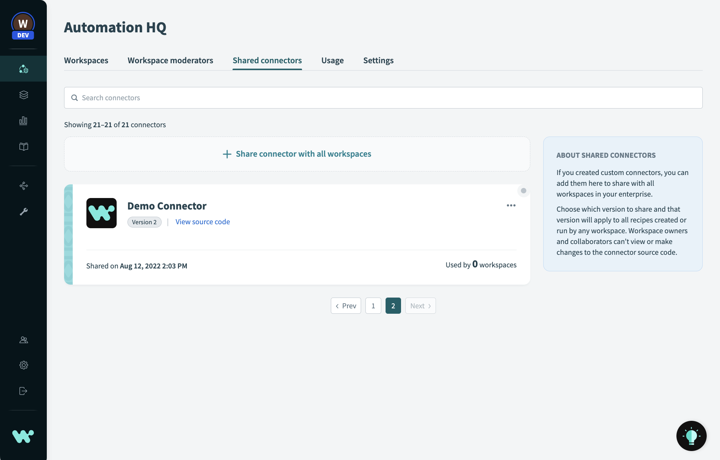720x460 pixels.
Task: Click the Version 2 badge
Action: click(144, 222)
